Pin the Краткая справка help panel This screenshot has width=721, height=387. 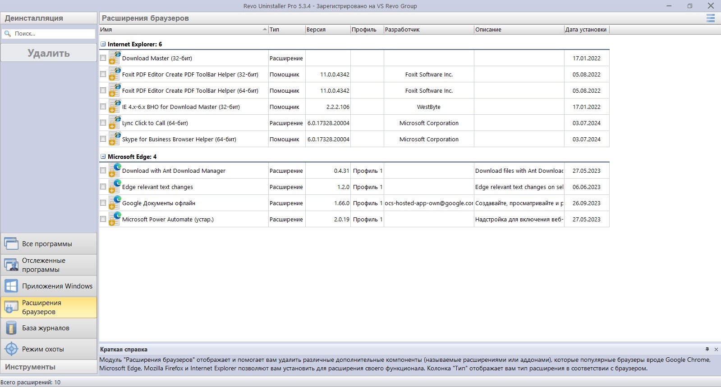click(707, 349)
